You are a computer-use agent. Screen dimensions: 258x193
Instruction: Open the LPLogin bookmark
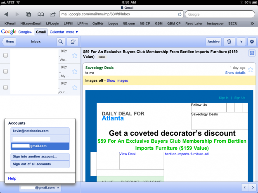pos(52,24)
